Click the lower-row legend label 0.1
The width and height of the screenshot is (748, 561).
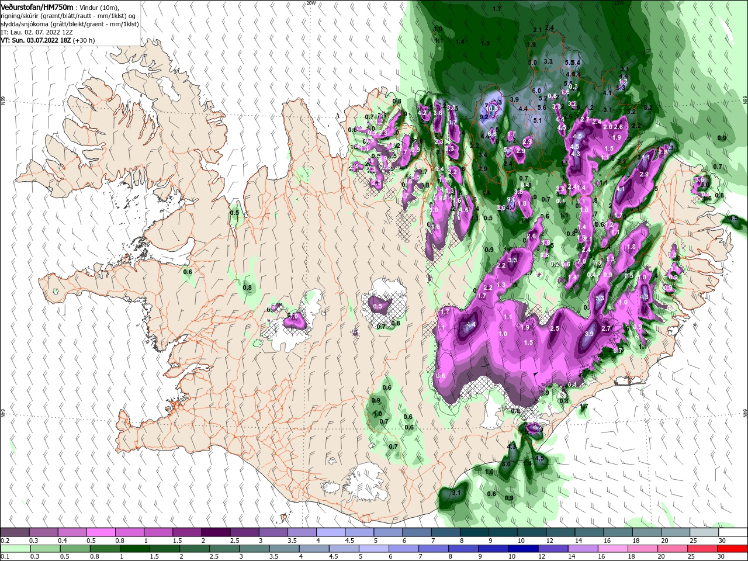tap(5, 557)
